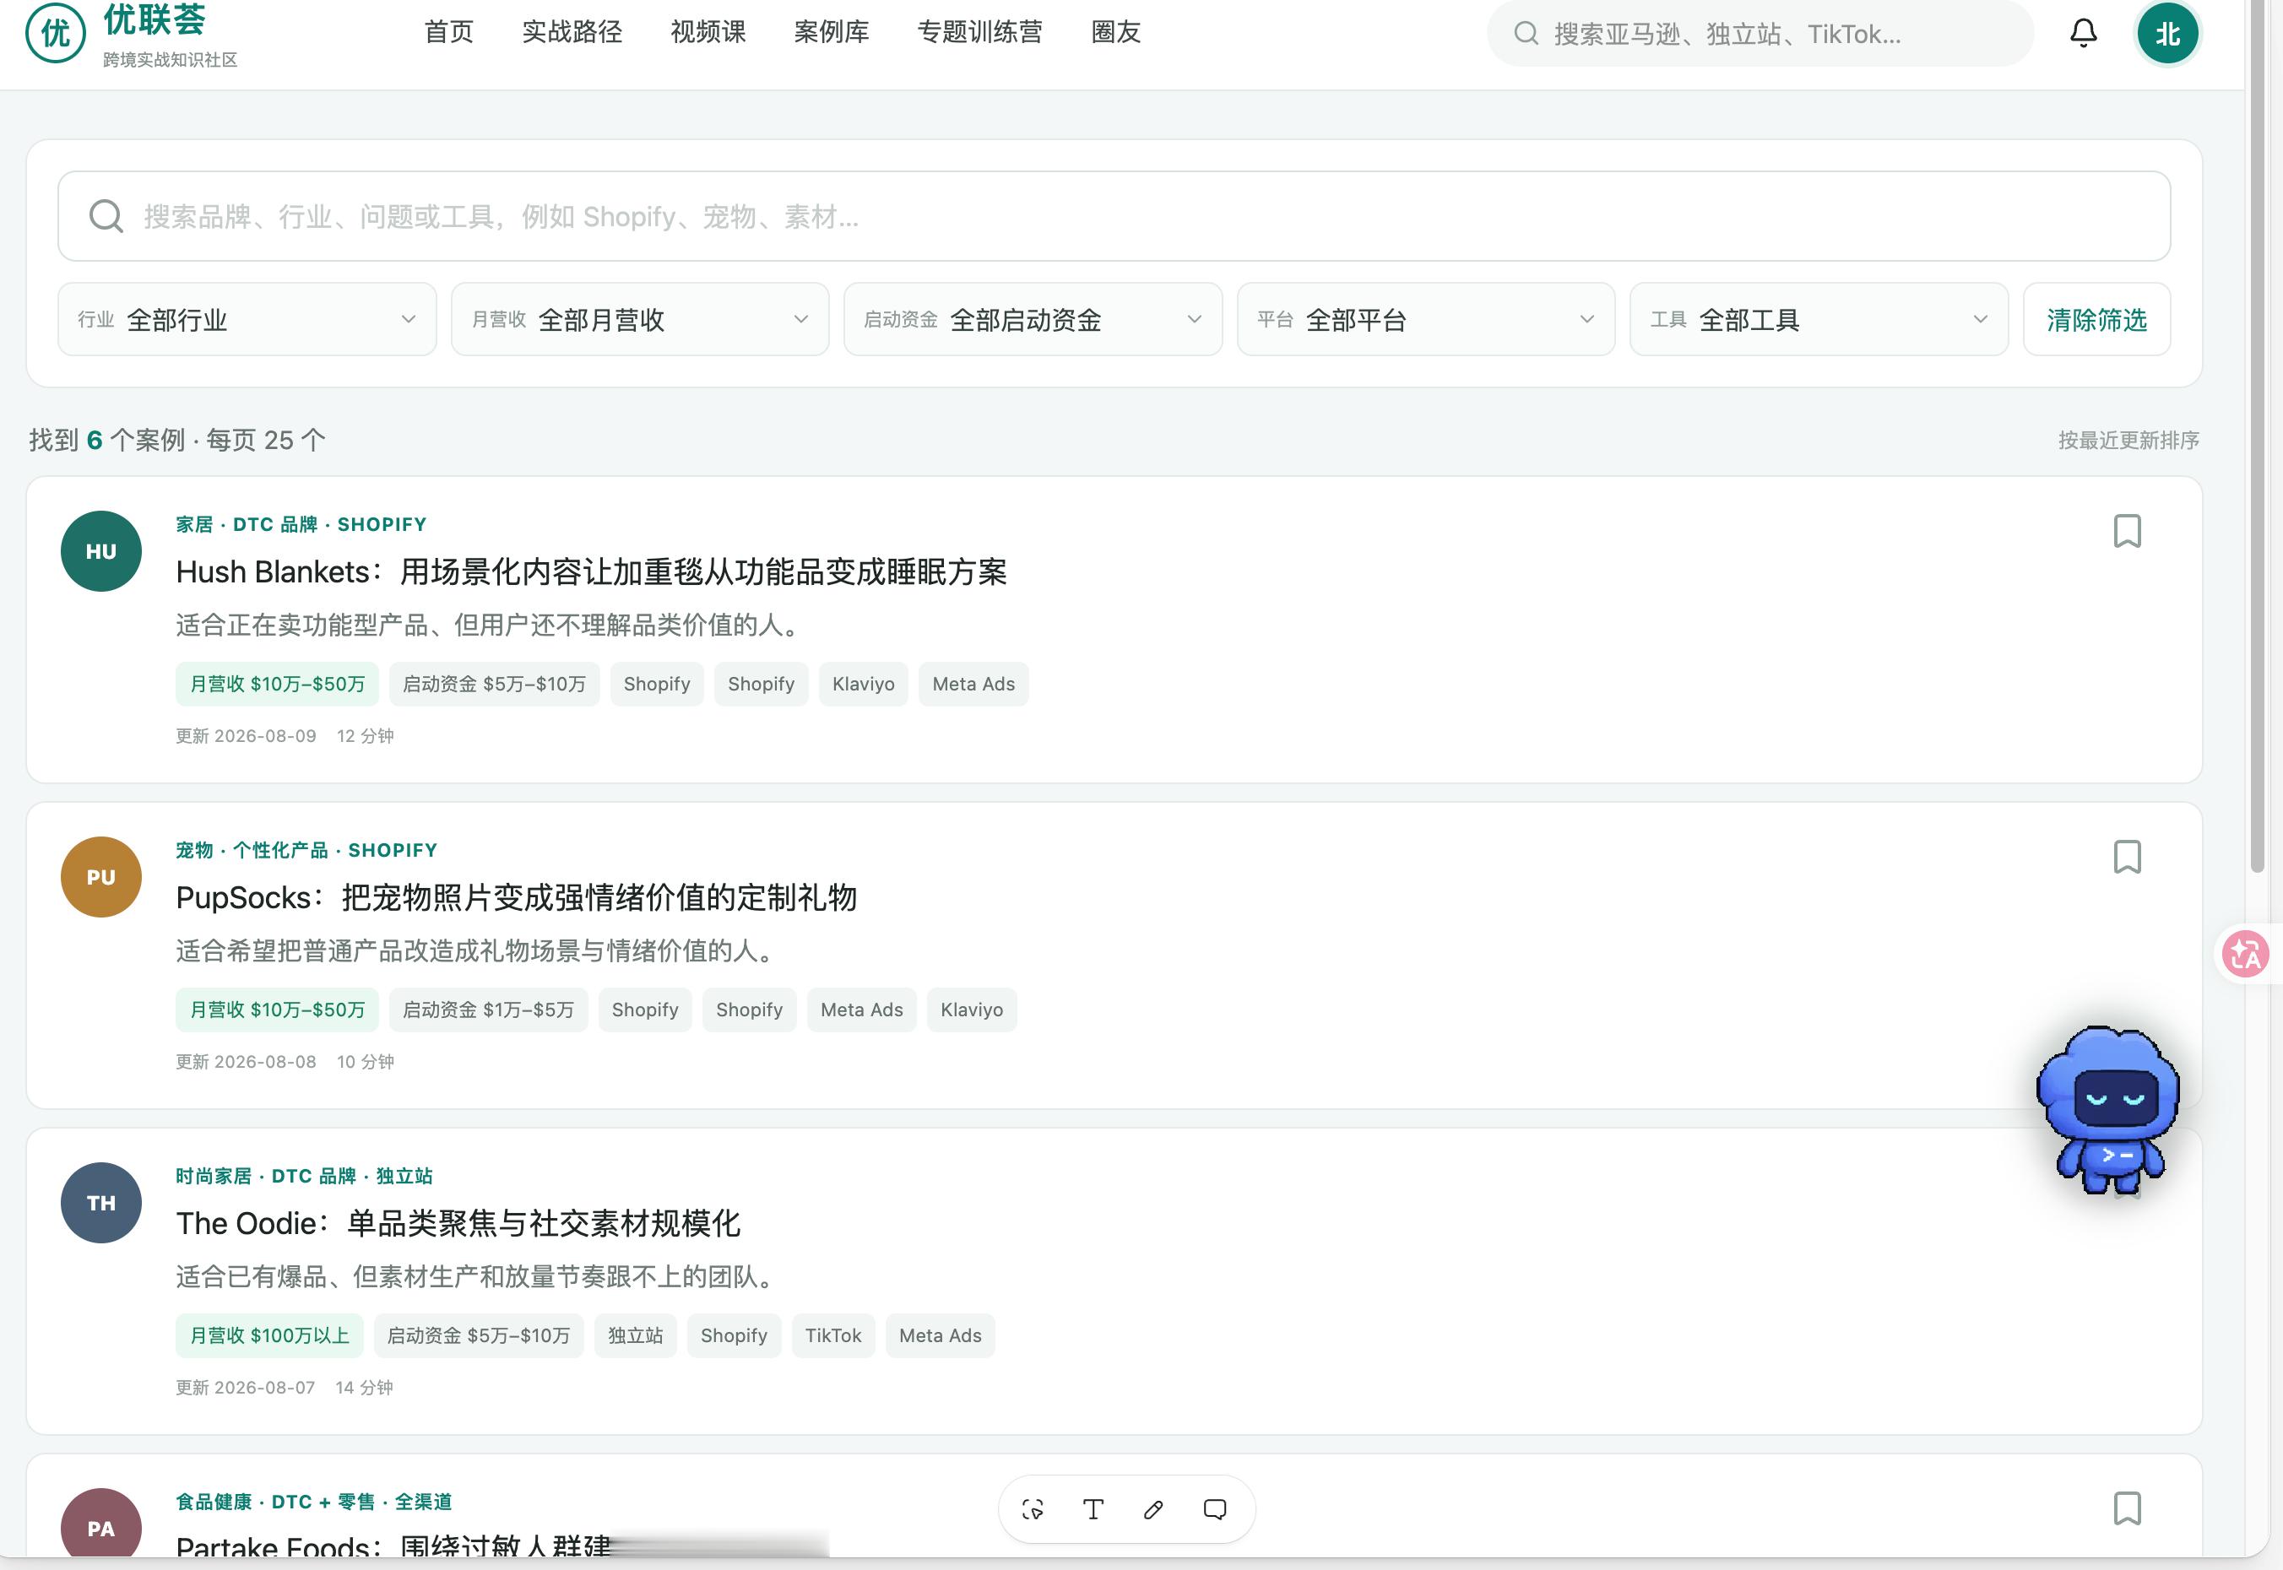Click the PU avatar circle
The height and width of the screenshot is (1570, 2283).
click(101, 876)
